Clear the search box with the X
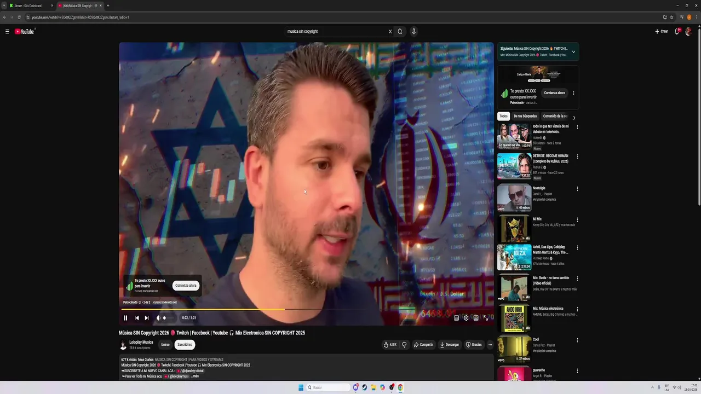Viewport: 701px width, 394px height. pyautogui.click(x=390, y=31)
